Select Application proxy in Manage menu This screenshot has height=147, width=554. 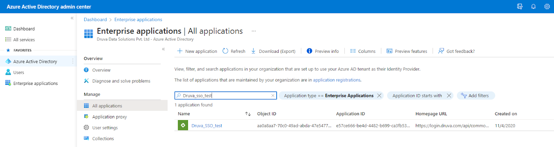[109, 117]
